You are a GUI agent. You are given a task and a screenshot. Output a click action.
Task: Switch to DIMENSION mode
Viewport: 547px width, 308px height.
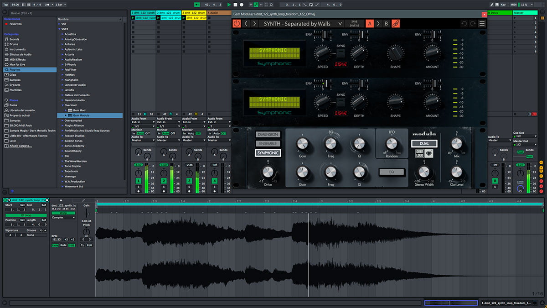(x=268, y=135)
